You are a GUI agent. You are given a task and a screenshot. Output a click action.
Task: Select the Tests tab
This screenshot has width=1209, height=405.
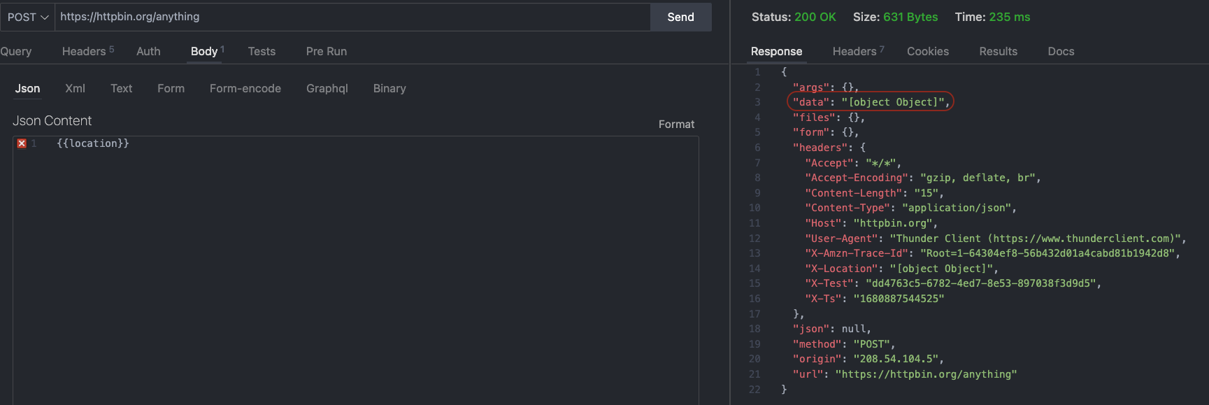tap(262, 51)
